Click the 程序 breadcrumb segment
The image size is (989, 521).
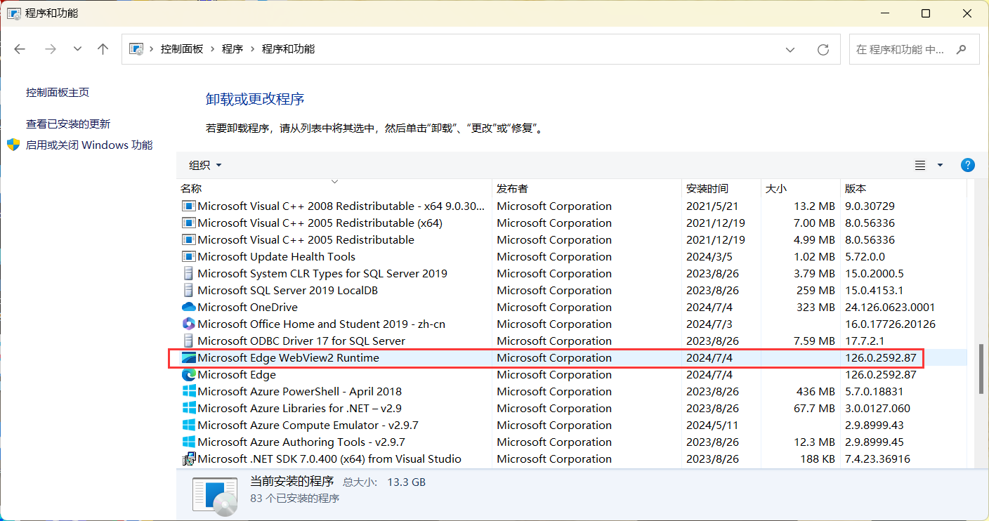click(232, 49)
